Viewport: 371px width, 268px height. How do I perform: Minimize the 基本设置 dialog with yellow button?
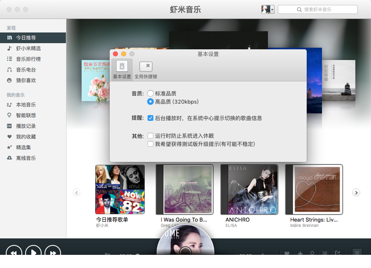click(x=124, y=54)
